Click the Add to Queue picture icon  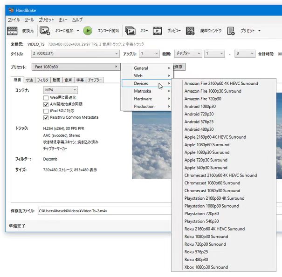pyautogui.click(x=45, y=31)
